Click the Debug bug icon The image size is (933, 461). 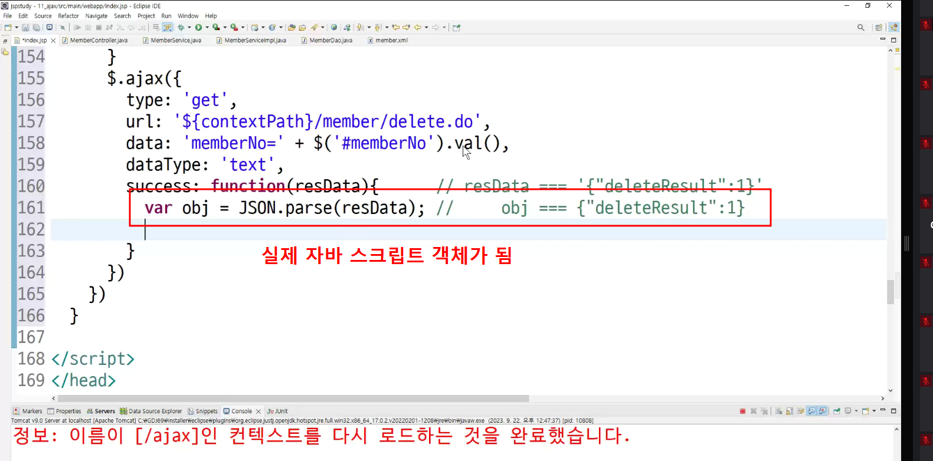click(x=181, y=28)
